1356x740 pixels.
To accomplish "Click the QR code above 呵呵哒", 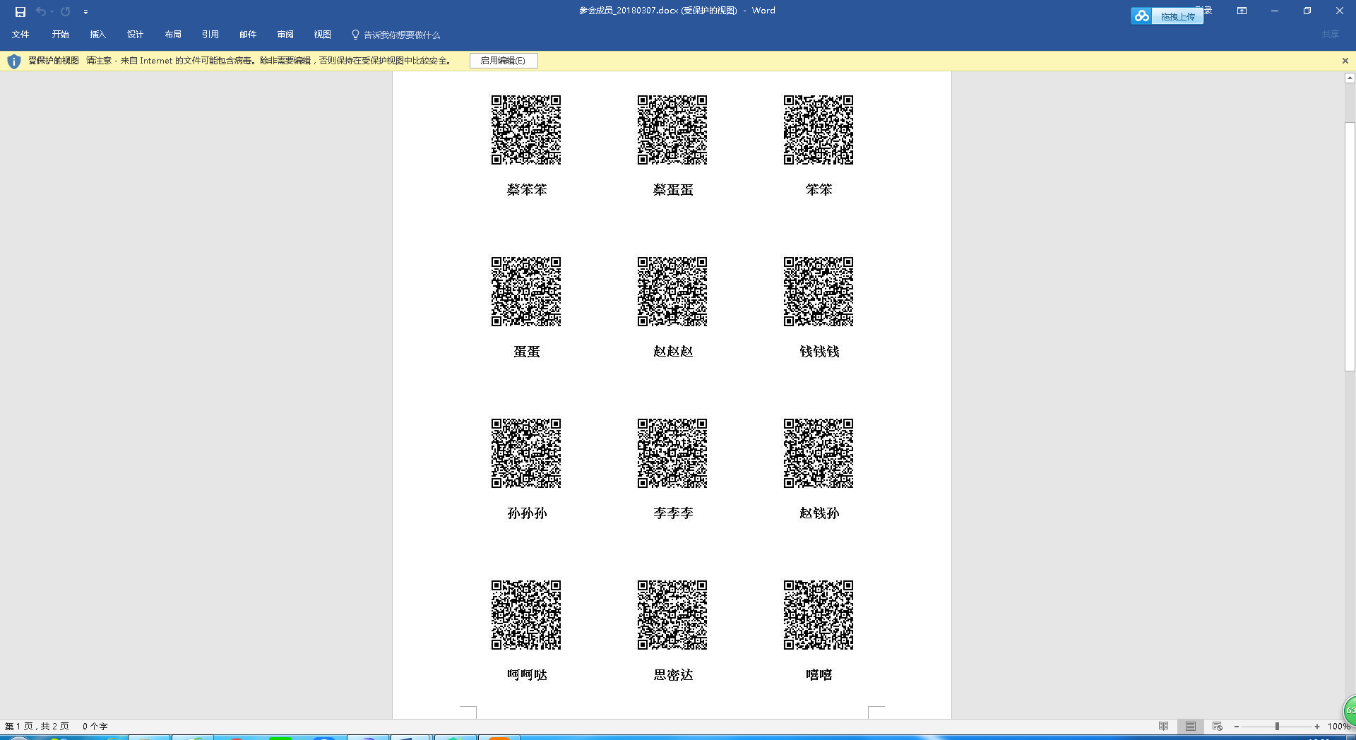I will [x=526, y=615].
